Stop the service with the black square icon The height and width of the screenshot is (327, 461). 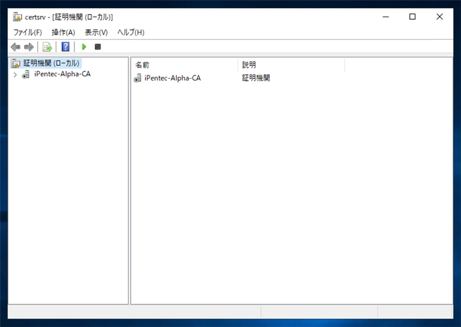point(98,47)
